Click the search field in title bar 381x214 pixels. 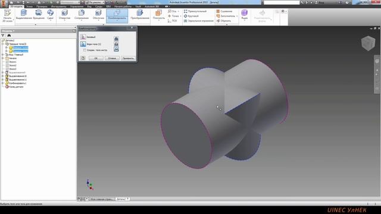click(282, 2)
